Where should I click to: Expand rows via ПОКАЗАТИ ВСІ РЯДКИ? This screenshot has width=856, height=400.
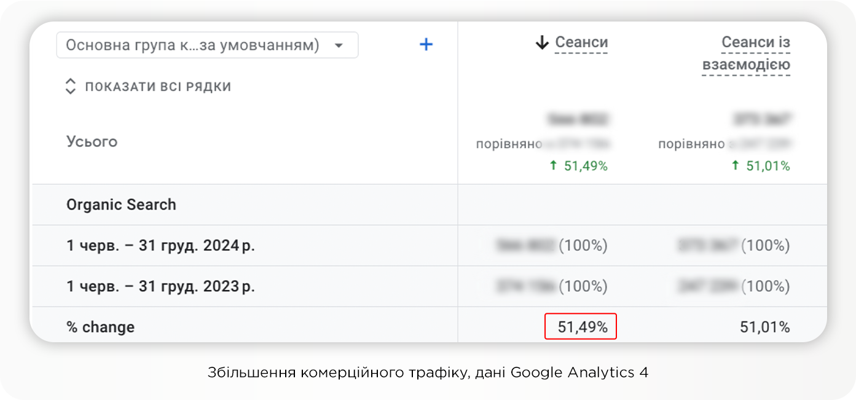point(158,87)
